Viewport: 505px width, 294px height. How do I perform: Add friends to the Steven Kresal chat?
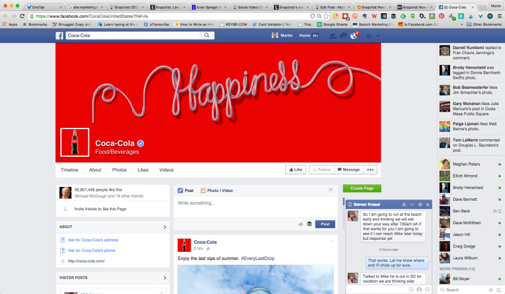[x=404, y=205]
